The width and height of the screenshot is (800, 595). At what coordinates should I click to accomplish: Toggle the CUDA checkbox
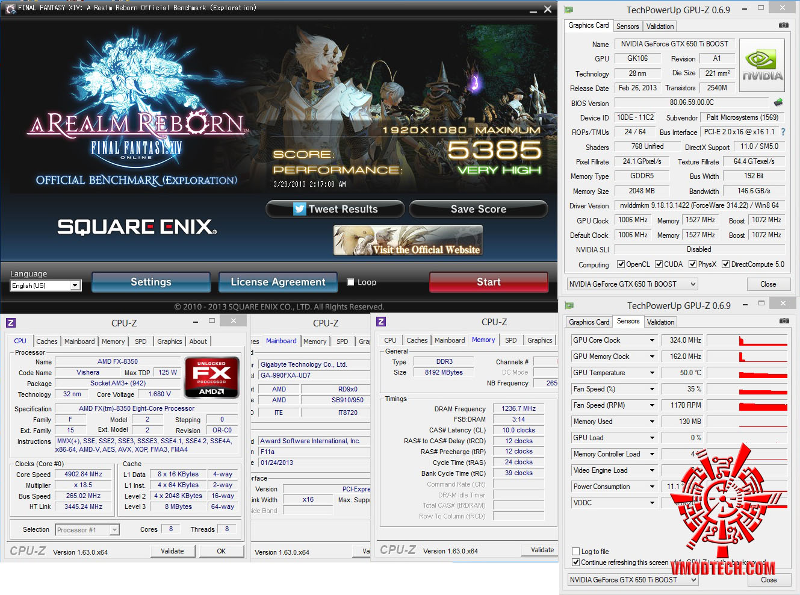pyautogui.click(x=659, y=264)
